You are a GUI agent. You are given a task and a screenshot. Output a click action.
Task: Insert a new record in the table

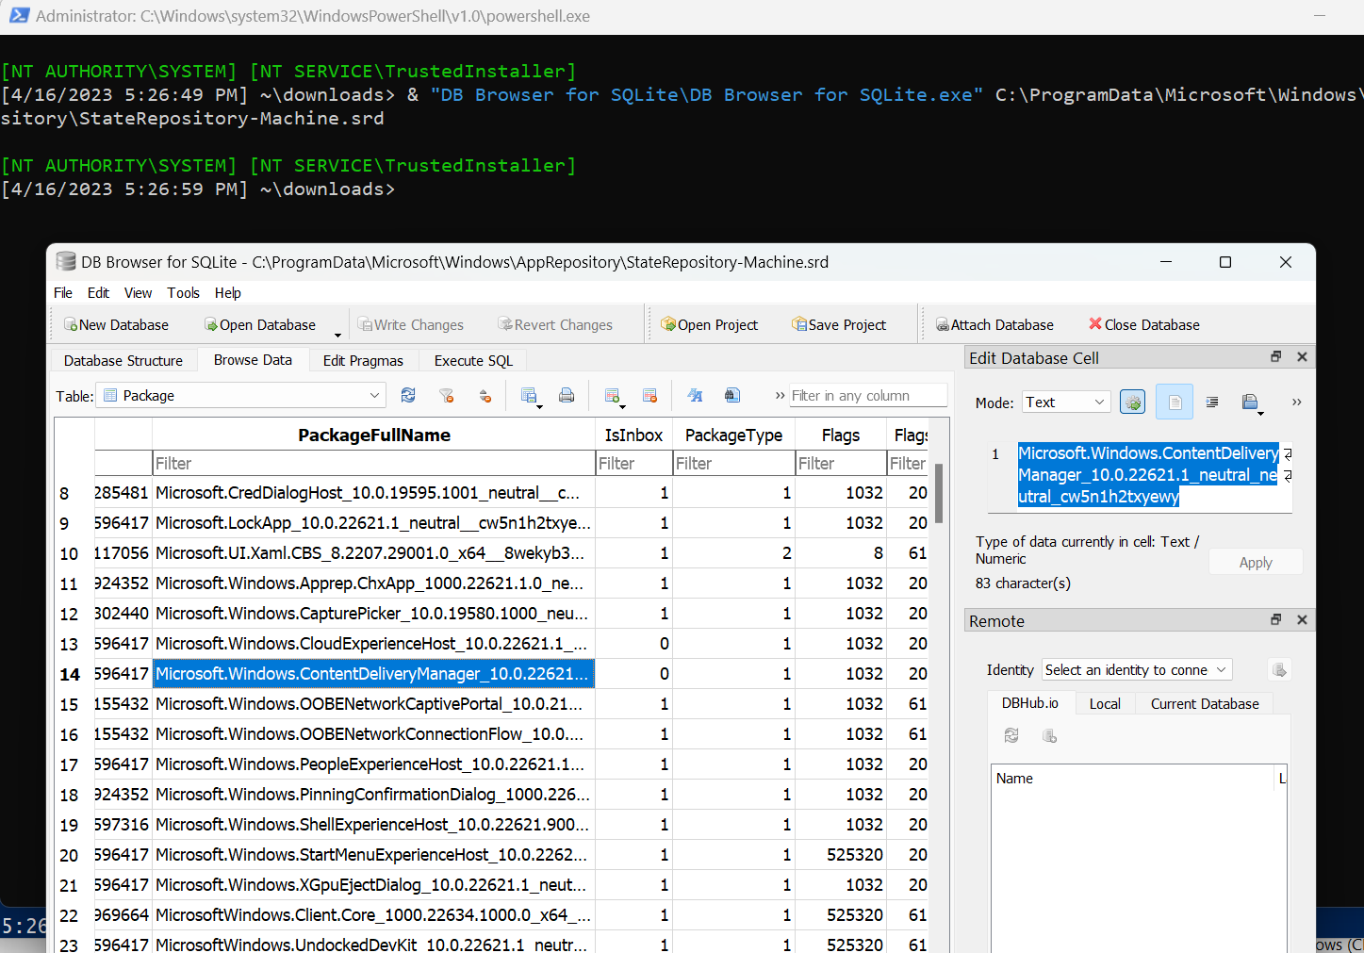click(x=614, y=397)
